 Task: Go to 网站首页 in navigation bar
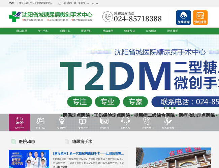click(x=22, y=31)
